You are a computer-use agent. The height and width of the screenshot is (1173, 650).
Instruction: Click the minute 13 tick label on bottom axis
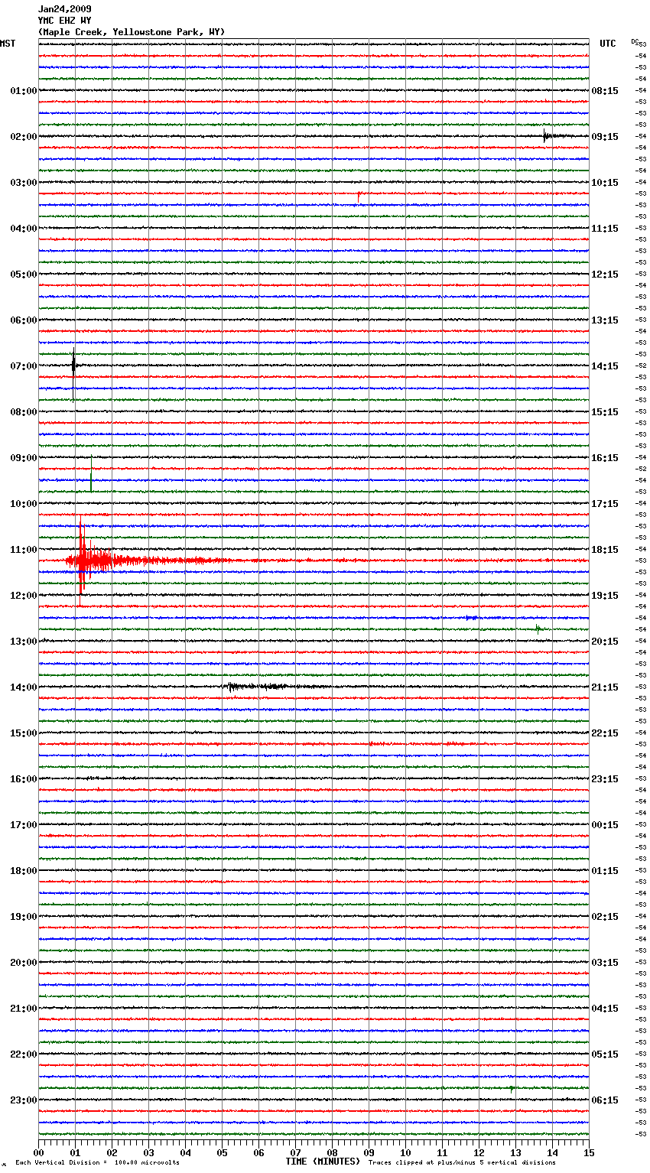pyautogui.click(x=516, y=1152)
